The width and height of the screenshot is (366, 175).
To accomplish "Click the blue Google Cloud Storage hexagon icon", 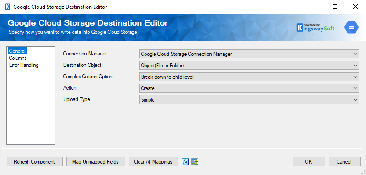I will pos(351,27).
